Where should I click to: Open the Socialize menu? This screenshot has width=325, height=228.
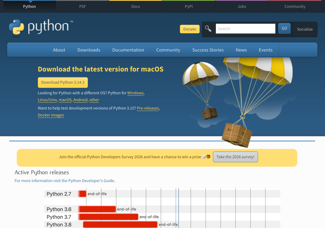click(305, 29)
